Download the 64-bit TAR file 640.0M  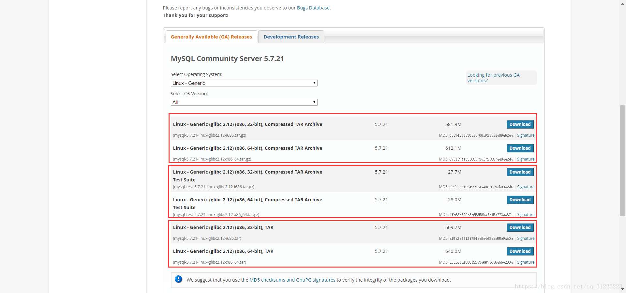[520, 251]
